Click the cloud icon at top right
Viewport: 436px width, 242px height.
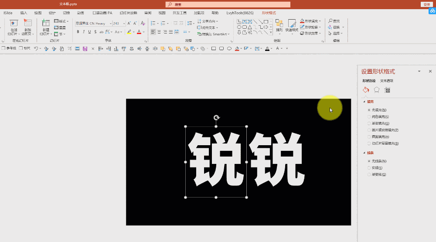tap(432, 11)
